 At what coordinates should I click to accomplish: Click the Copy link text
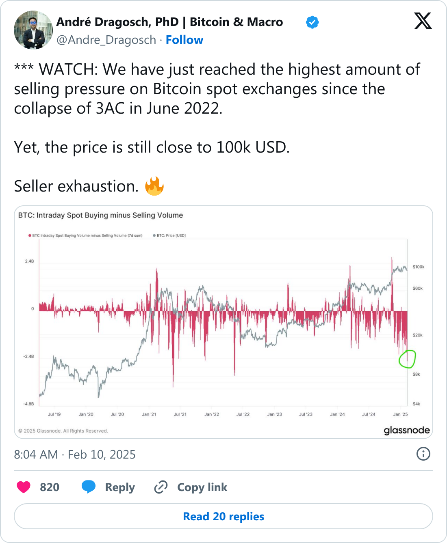pos(202,487)
